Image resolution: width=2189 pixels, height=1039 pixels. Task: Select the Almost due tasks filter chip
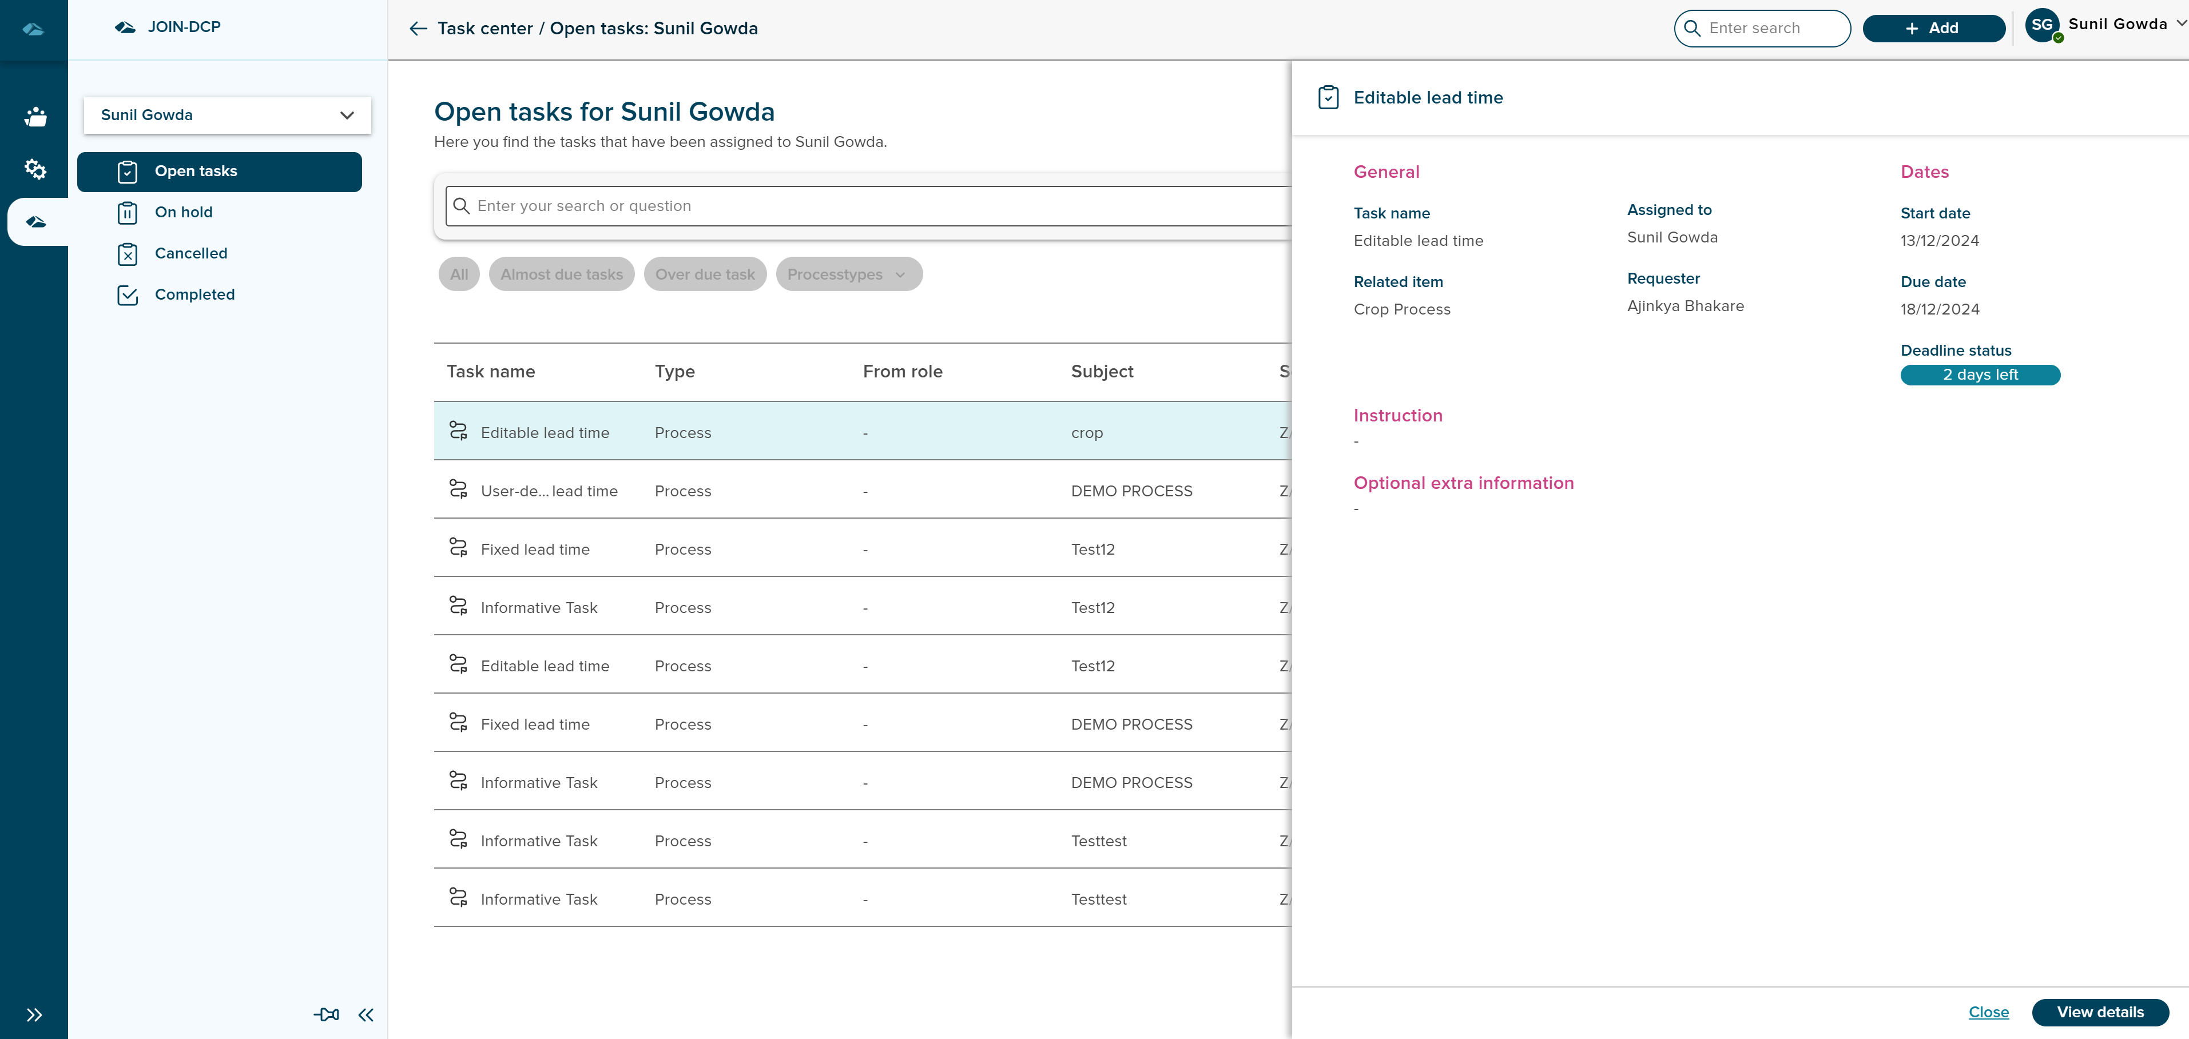(x=561, y=273)
